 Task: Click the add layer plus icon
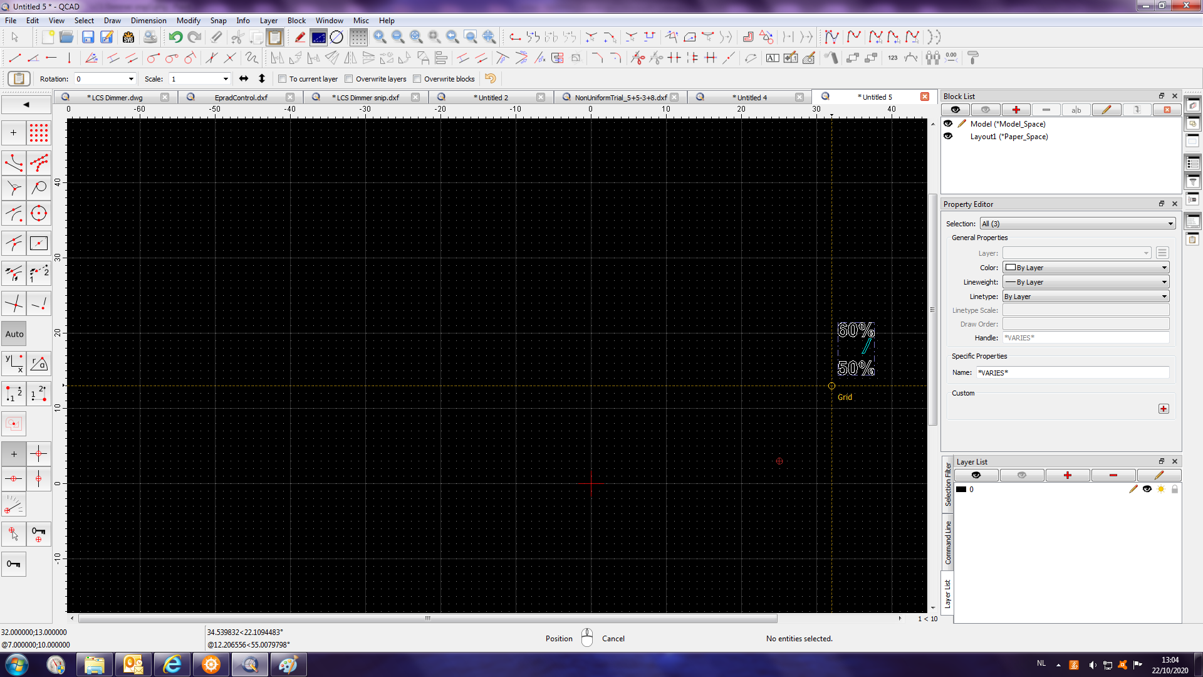point(1067,475)
